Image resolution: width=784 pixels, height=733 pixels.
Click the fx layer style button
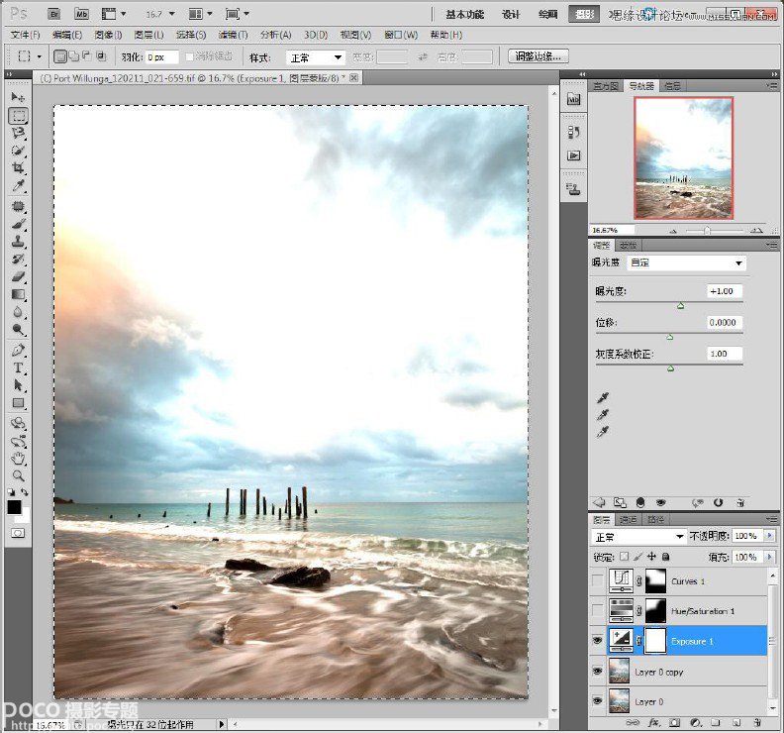click(653, 722)
